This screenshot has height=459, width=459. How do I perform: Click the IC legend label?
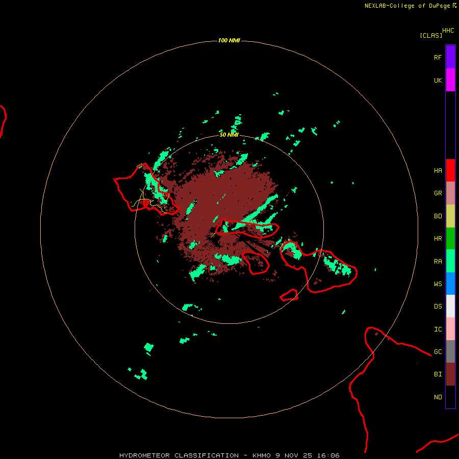coord(438,329)
